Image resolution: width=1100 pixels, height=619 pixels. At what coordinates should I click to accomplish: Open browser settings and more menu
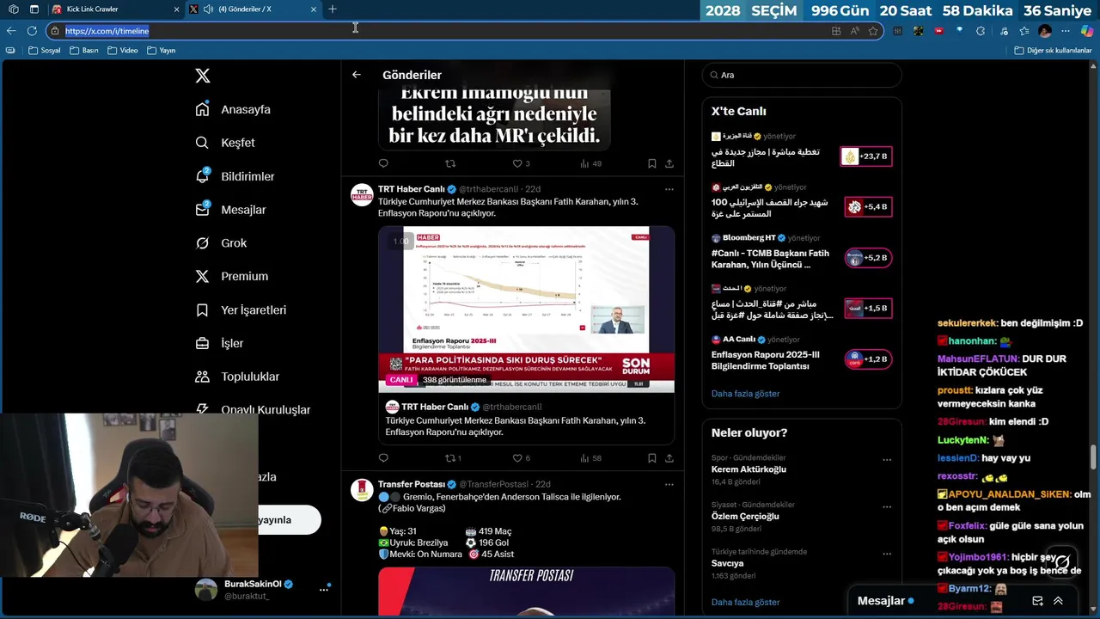coord(1066,31)
